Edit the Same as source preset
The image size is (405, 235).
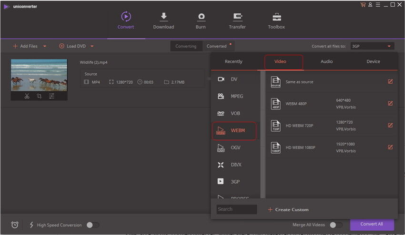pyautogui.click(x=390, y=81)
